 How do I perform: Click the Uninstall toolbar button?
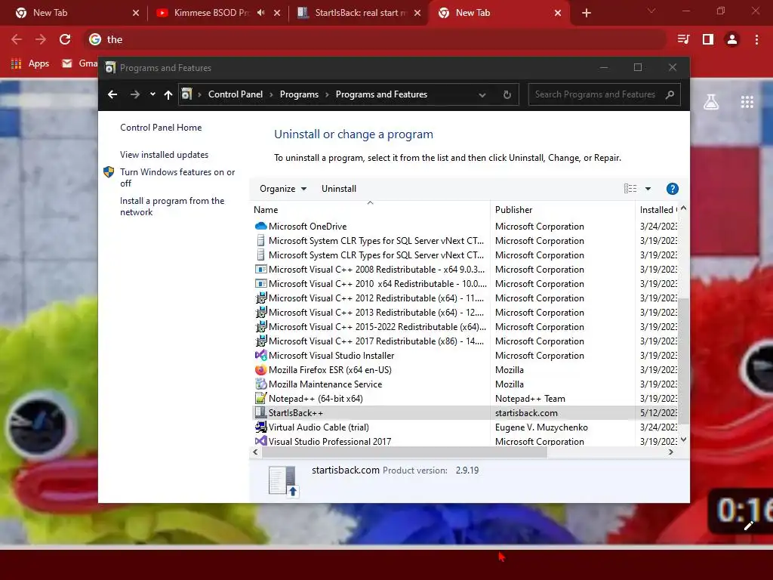coord(339,188)
